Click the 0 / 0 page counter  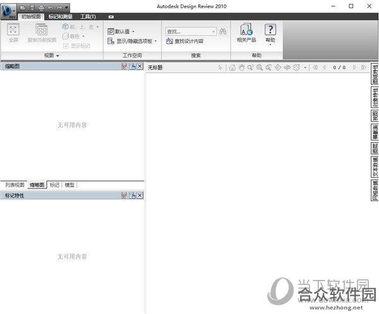click(x=339, y=67)
